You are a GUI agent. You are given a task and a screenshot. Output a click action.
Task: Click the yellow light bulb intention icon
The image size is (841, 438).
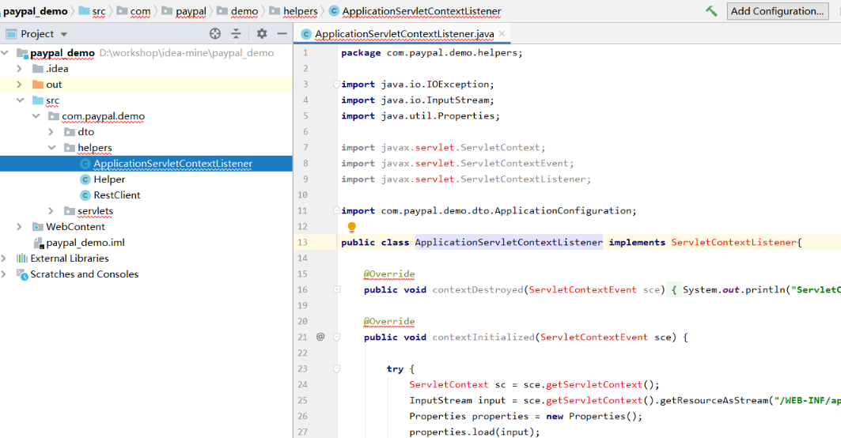click(x=352, y=228)
